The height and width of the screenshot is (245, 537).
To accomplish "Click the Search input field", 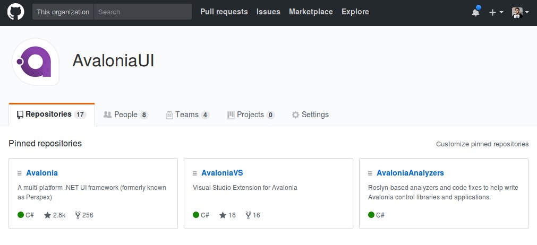I will click(142, 12).
